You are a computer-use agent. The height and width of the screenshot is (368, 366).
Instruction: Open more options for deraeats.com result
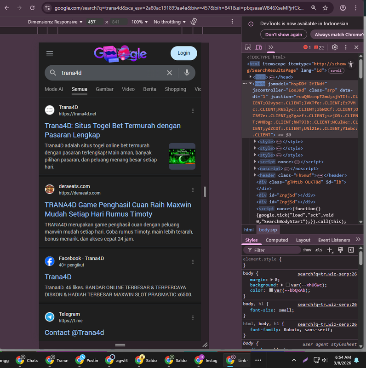(193, 190)
